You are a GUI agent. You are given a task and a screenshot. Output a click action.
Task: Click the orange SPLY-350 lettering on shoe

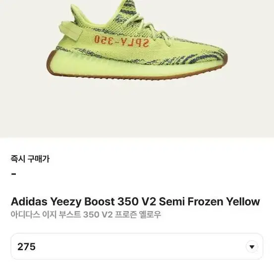click(122, 41)
